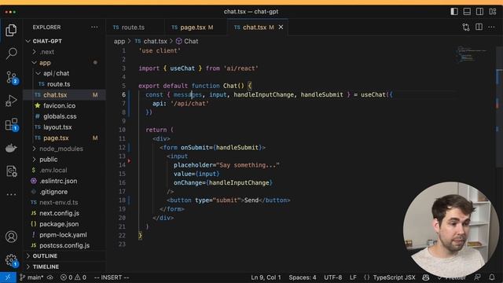503x283 pixels.
Task: Place cursor on the useChat import line
Action: point(198,68)
